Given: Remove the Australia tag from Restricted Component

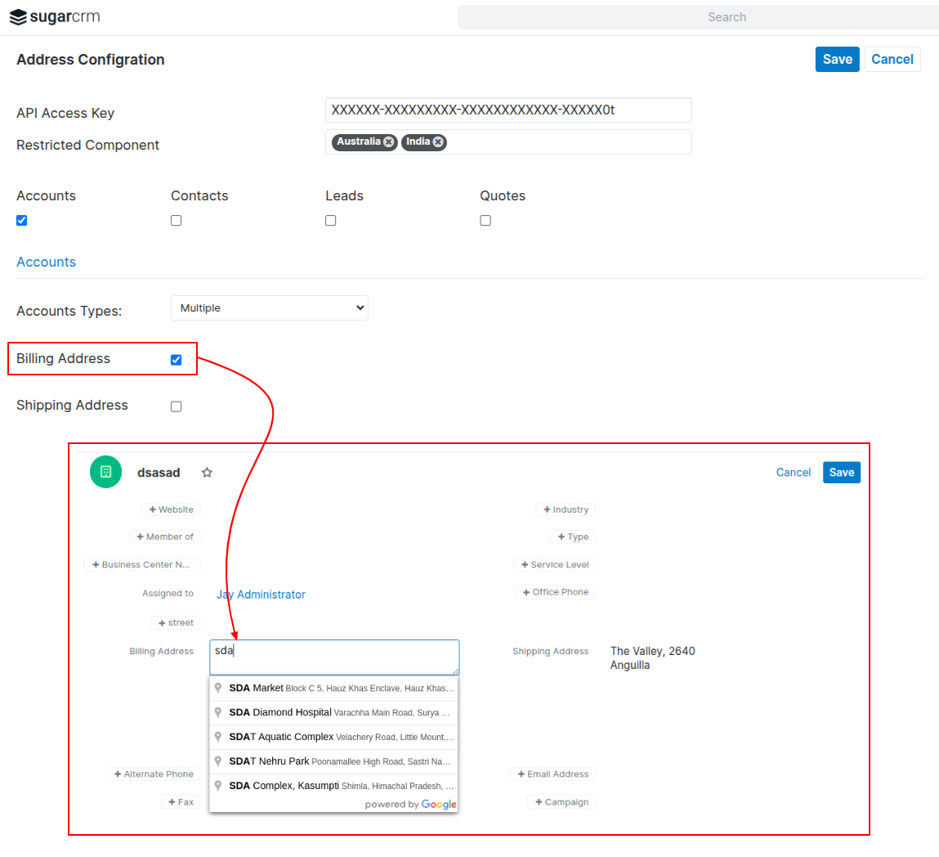Looking at the screenshot, I should coord(389,142).
